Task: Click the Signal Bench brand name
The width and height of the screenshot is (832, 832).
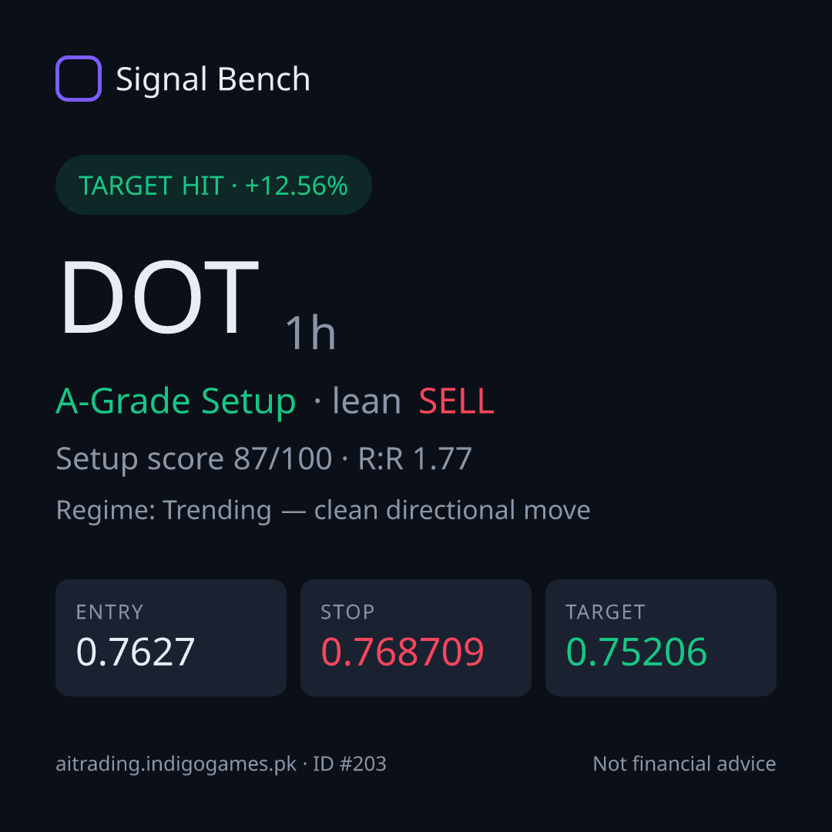Action: [x=213, y=79]
